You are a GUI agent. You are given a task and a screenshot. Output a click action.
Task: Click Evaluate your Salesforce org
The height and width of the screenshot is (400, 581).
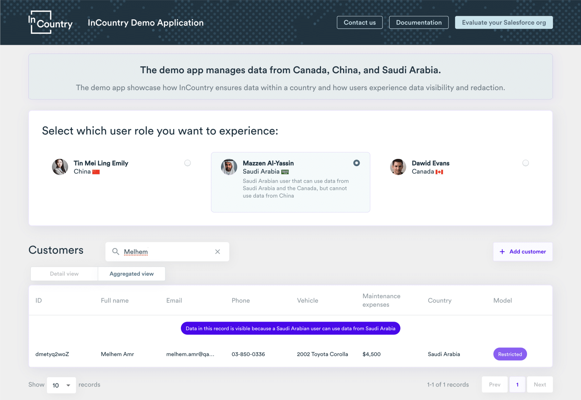click(x=504, y=22)
